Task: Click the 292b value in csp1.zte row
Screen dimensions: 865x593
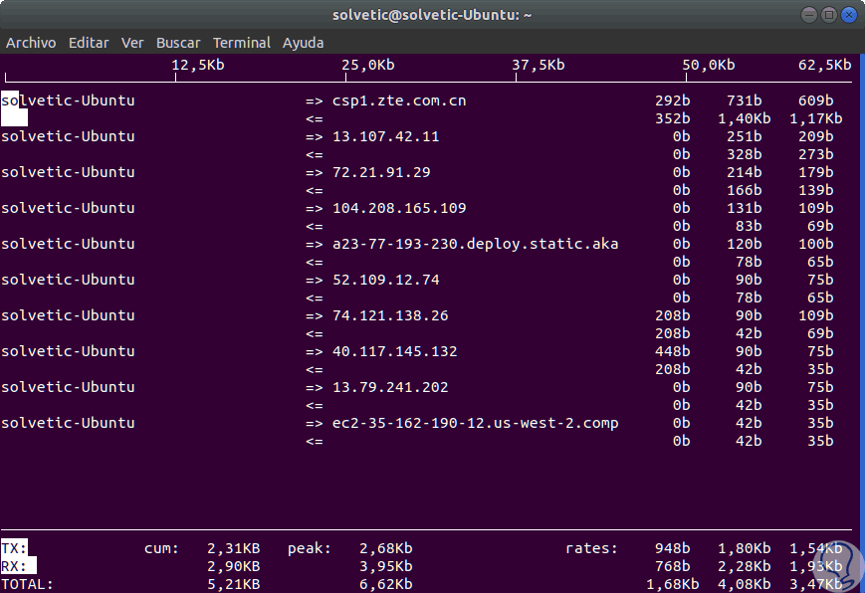Action: click(x=673, y=100)
